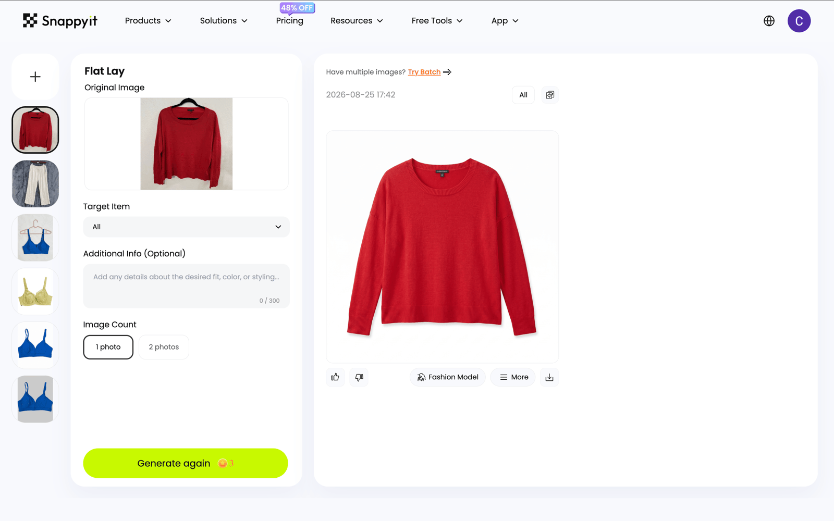
Task: Click the Try Batch arrow icon
Action: point(447,72)
